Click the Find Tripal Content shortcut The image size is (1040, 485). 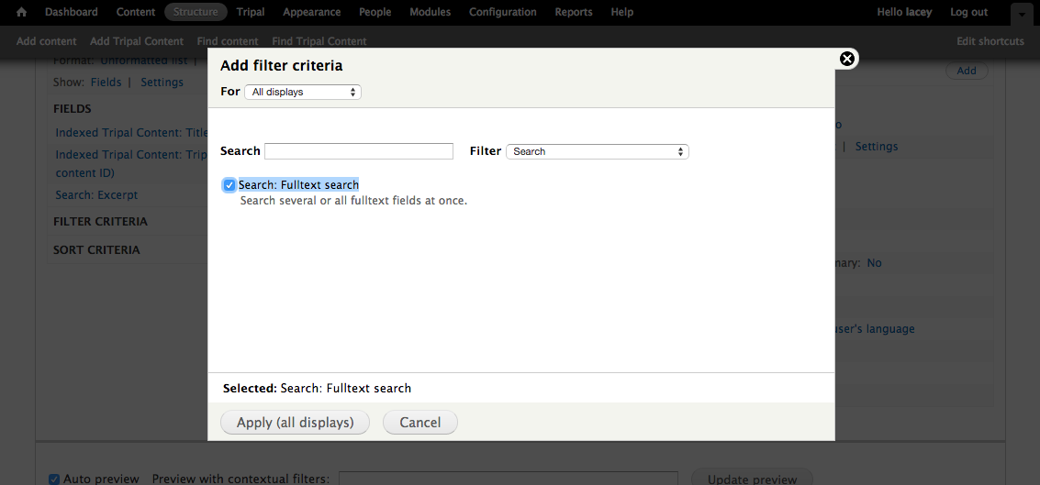(x=319, y=41)
